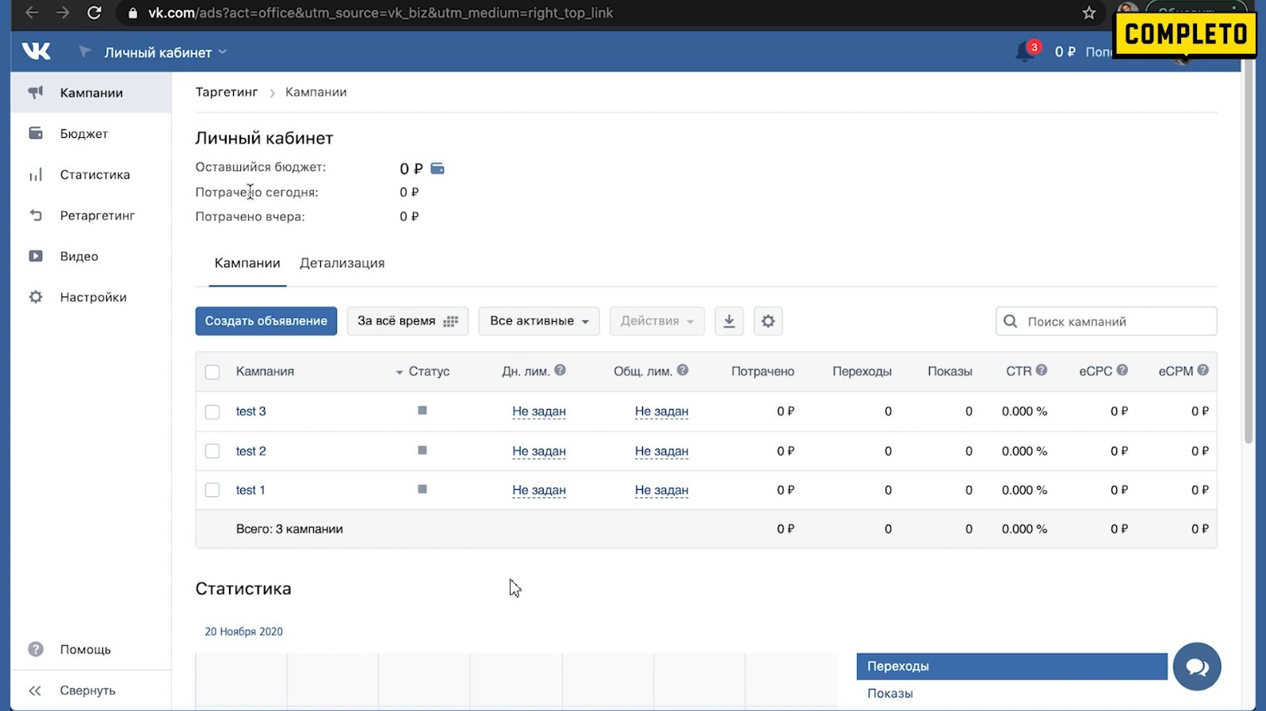Click the Кампания column header
The image size is (1266, 711).
point(265,371)
